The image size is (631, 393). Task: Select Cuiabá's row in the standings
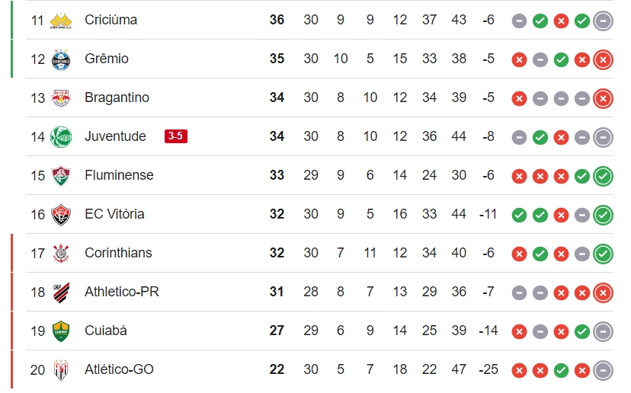point(320,331)
